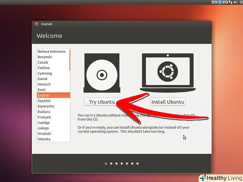Open the sound volume indicator
The width and height of the screenshot is (243, 182).
coord(236,2)
